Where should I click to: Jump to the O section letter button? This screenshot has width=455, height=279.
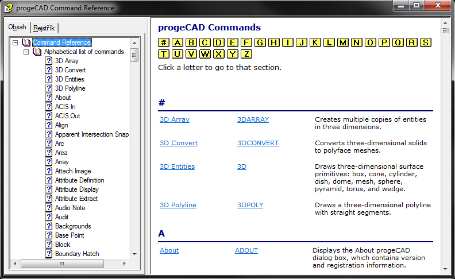pyautogui.click(x=371, y=42)
